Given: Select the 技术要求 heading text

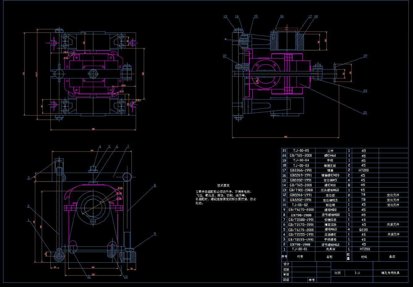Looking at the screenshot, I should pos(223,186).
